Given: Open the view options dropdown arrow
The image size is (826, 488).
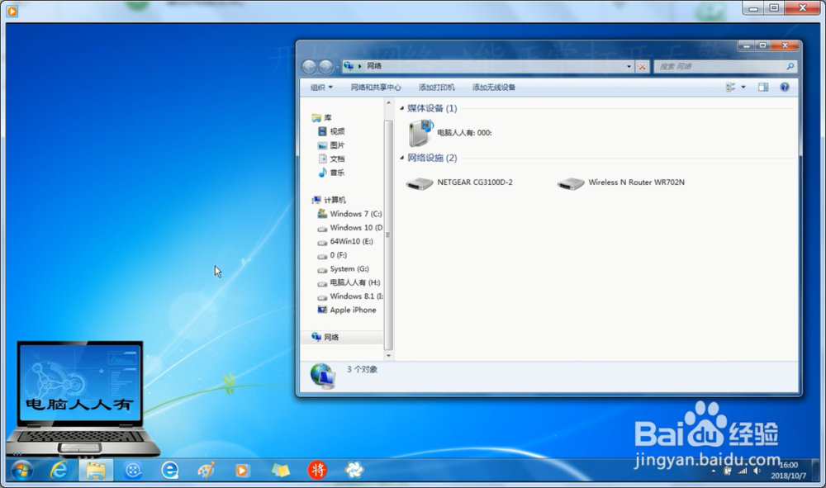Looking at the screenshot, I should [743, 88].
